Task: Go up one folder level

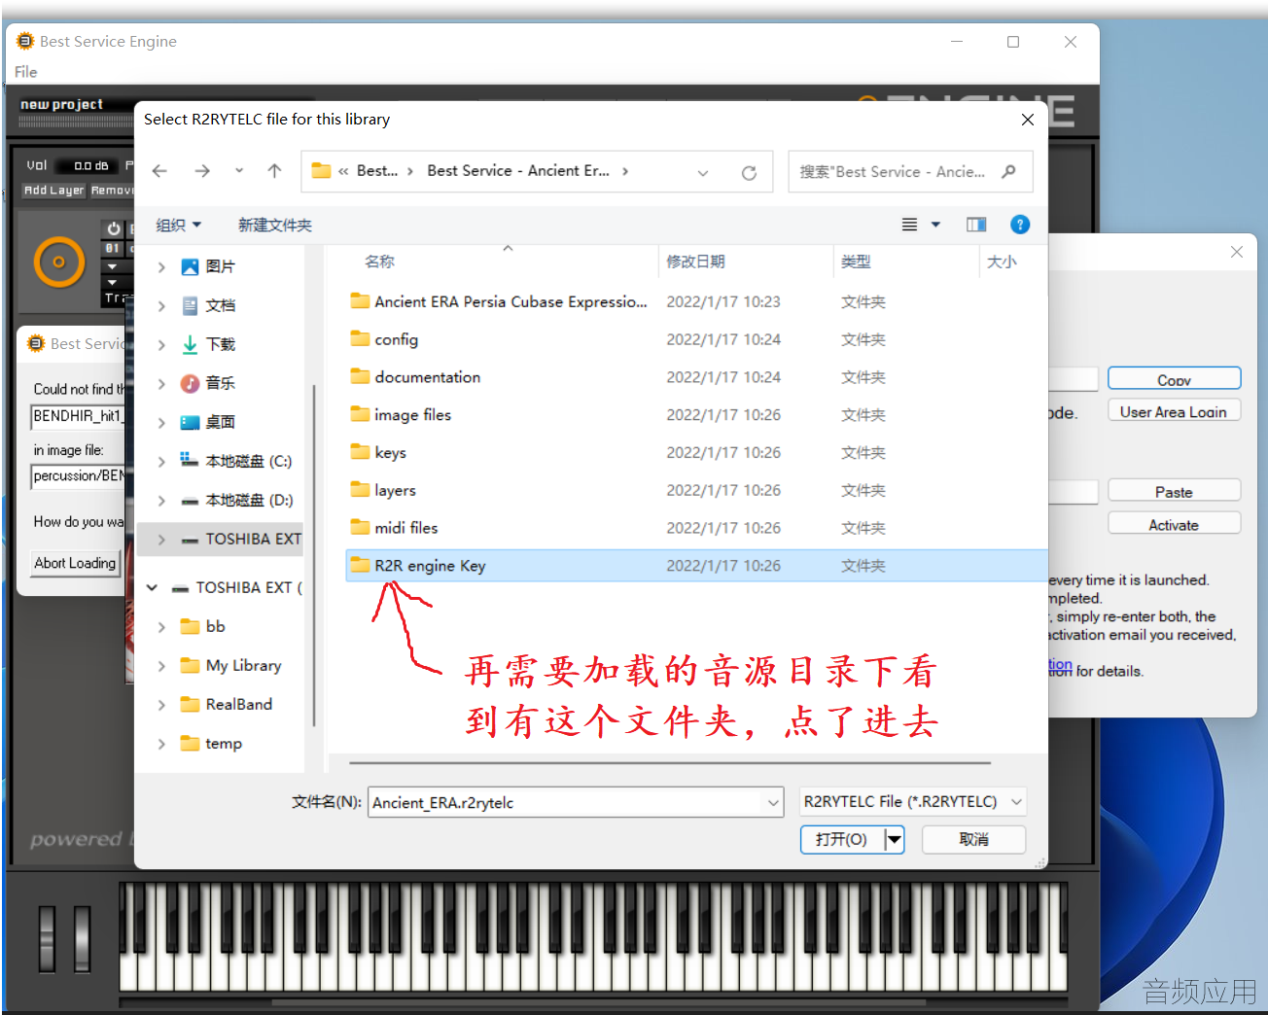Action: coord(275,171)
